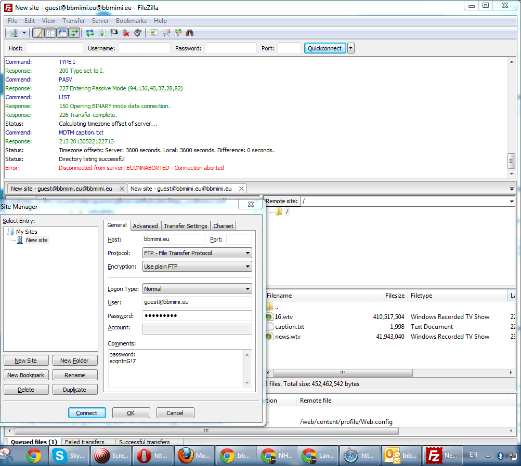521x466 pixels.
Task: Open the View menu
Action: click(48, 21)
